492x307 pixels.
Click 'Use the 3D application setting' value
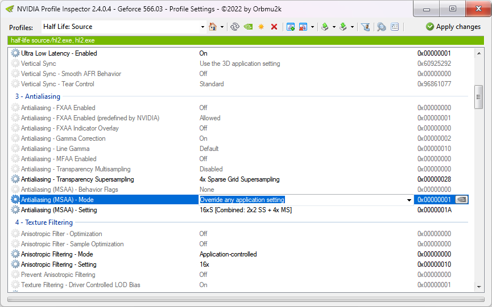click(239, 64)
